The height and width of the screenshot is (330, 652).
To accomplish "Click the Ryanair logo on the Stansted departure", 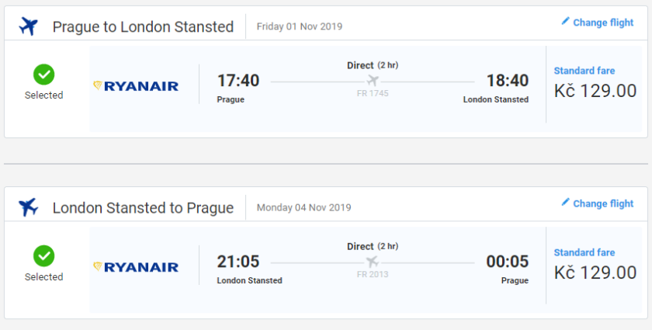I will (x=136, y=267).
